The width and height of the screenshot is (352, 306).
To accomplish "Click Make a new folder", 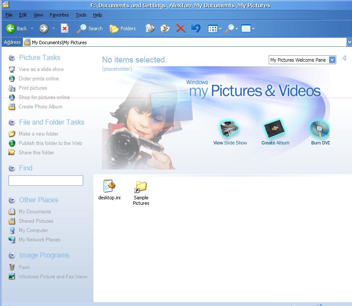I will pos(39,134).
